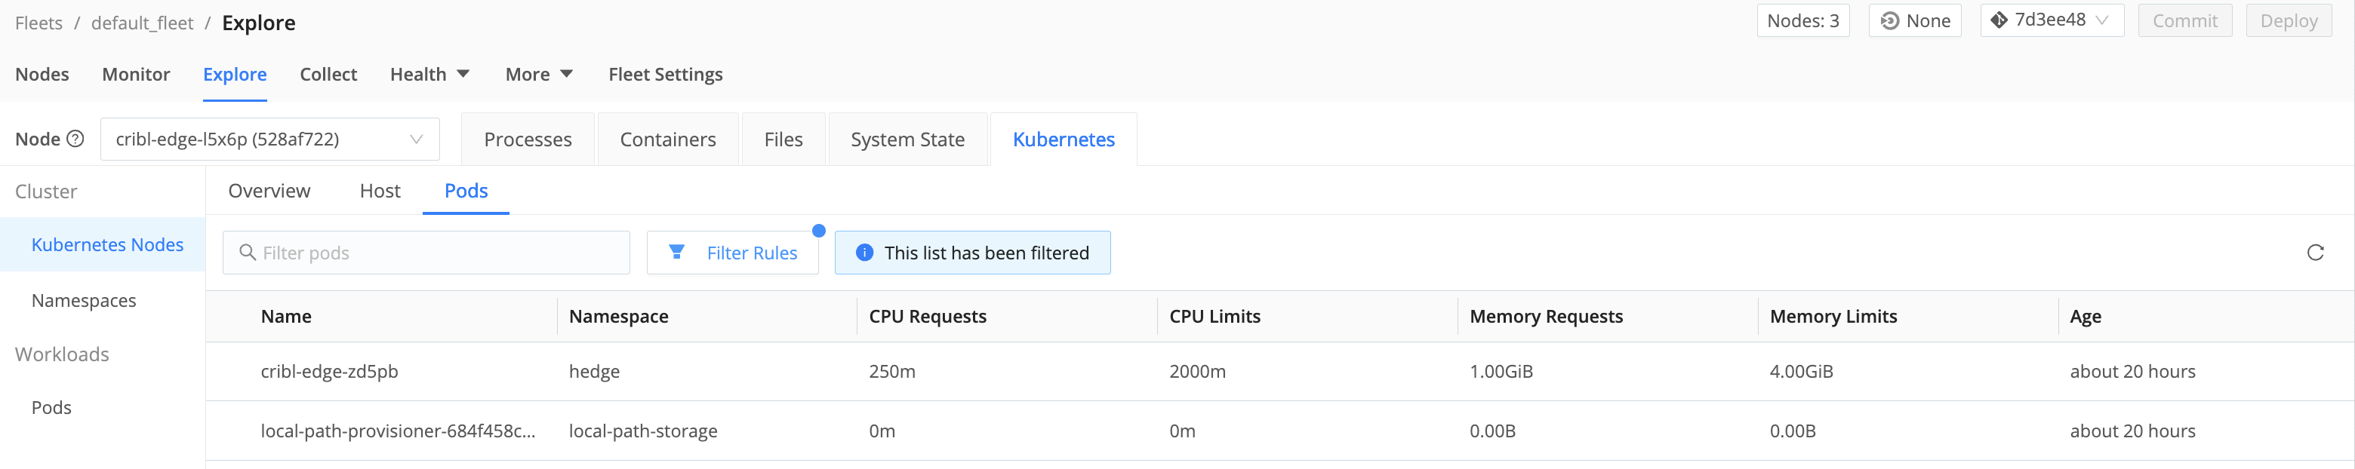Screen dimensions: 2355x469
Task: Switch to the Host sub-tab
Action: click(380, 191)
